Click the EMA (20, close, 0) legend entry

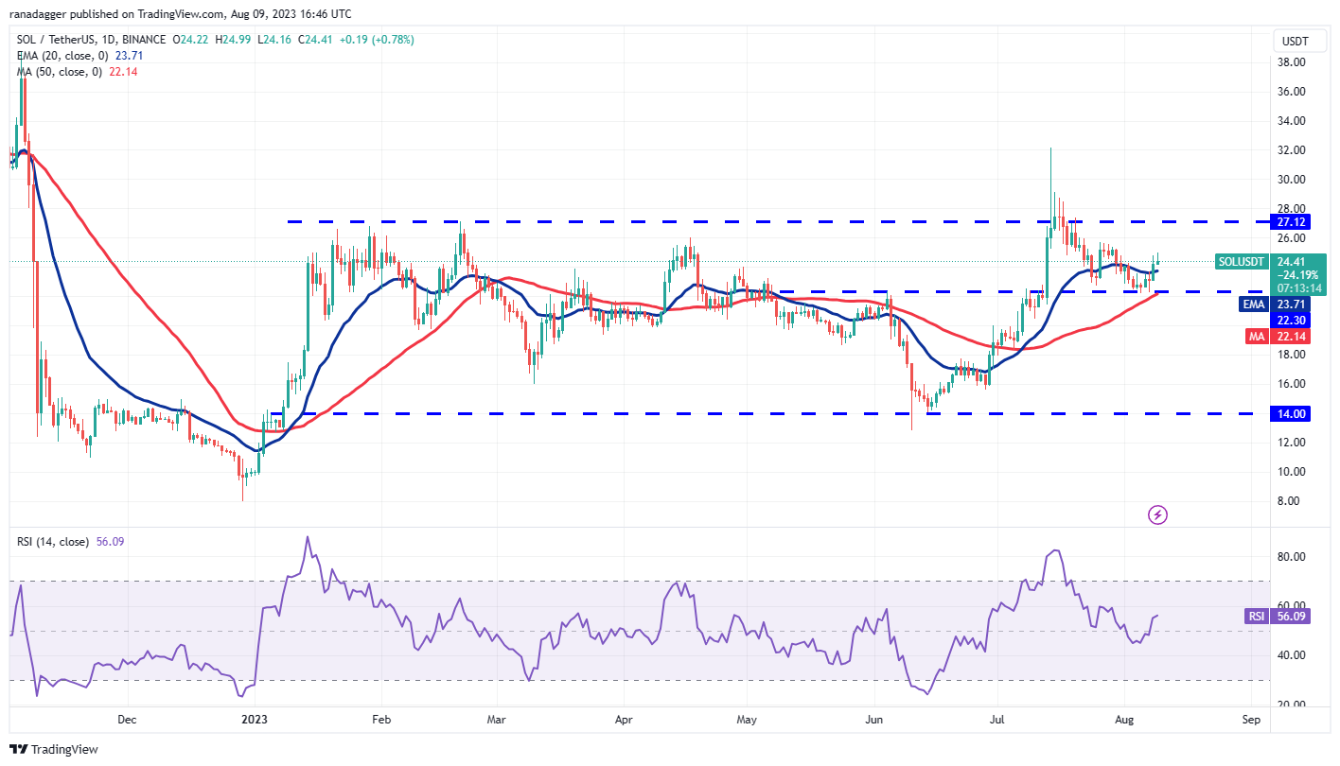click(x=62, y=55)
